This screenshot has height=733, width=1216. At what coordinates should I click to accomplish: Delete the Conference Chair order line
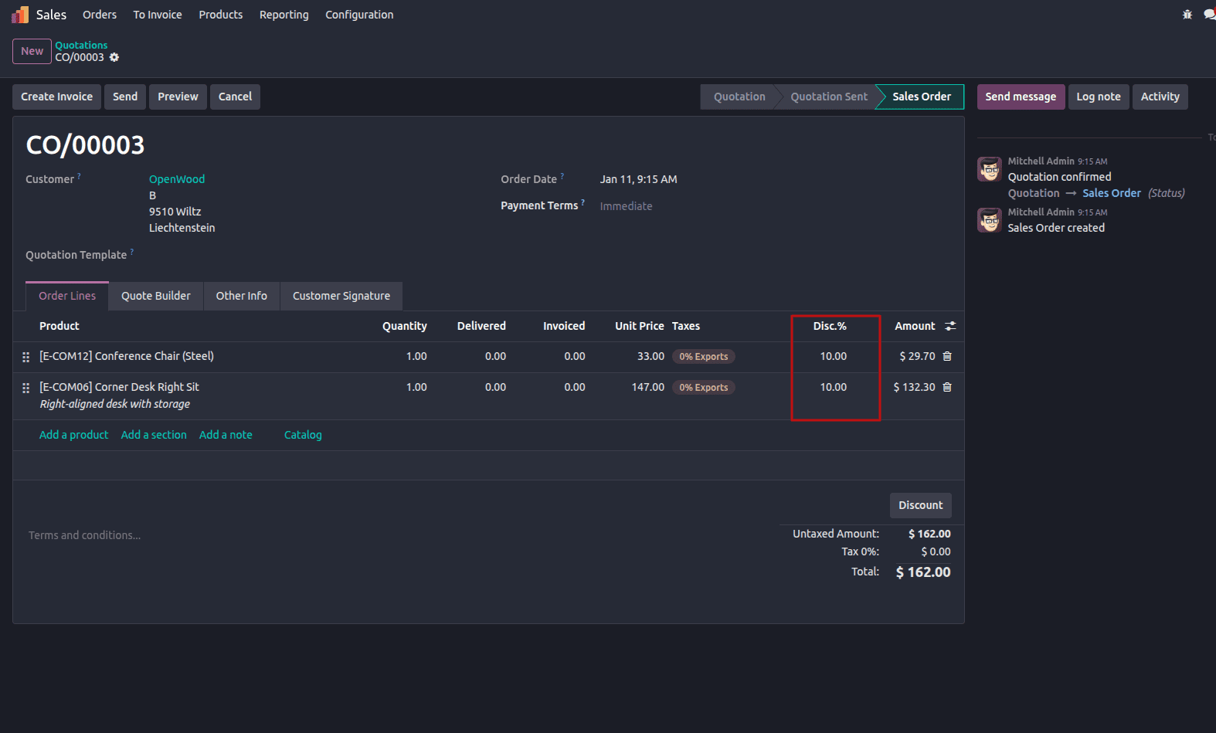coord(947,356)
